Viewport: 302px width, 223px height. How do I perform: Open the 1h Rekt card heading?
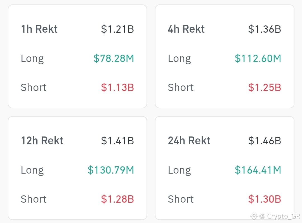pyautogui.click(x=39, y=29)
